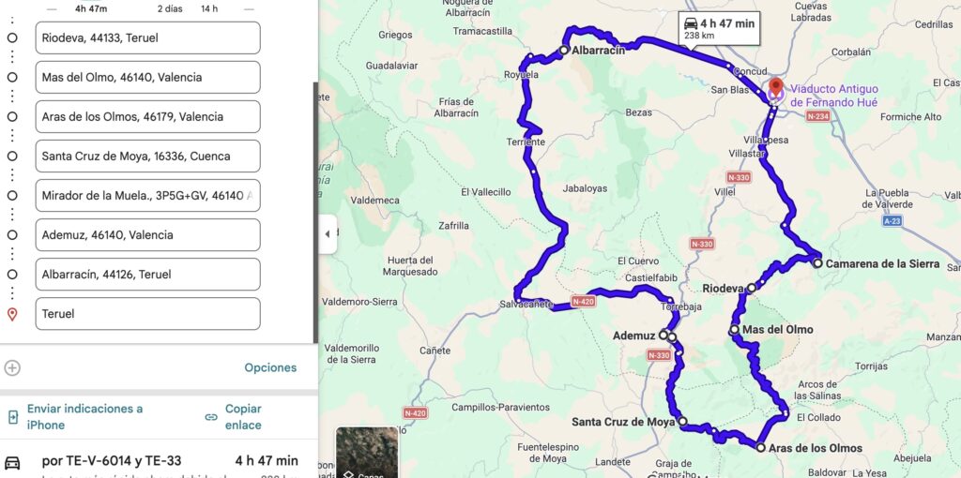Click the copy link chain icon
961x478 pixels.
[211, 417]
